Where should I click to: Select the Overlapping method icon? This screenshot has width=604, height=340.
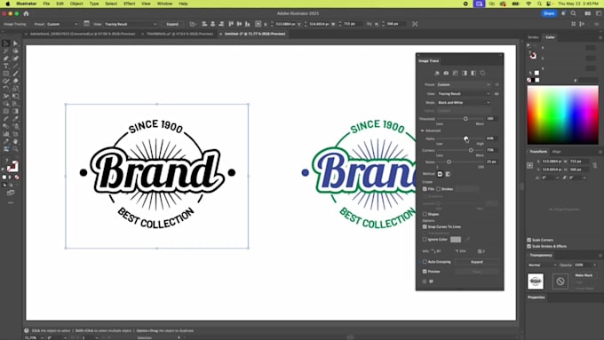pos(448,174)
